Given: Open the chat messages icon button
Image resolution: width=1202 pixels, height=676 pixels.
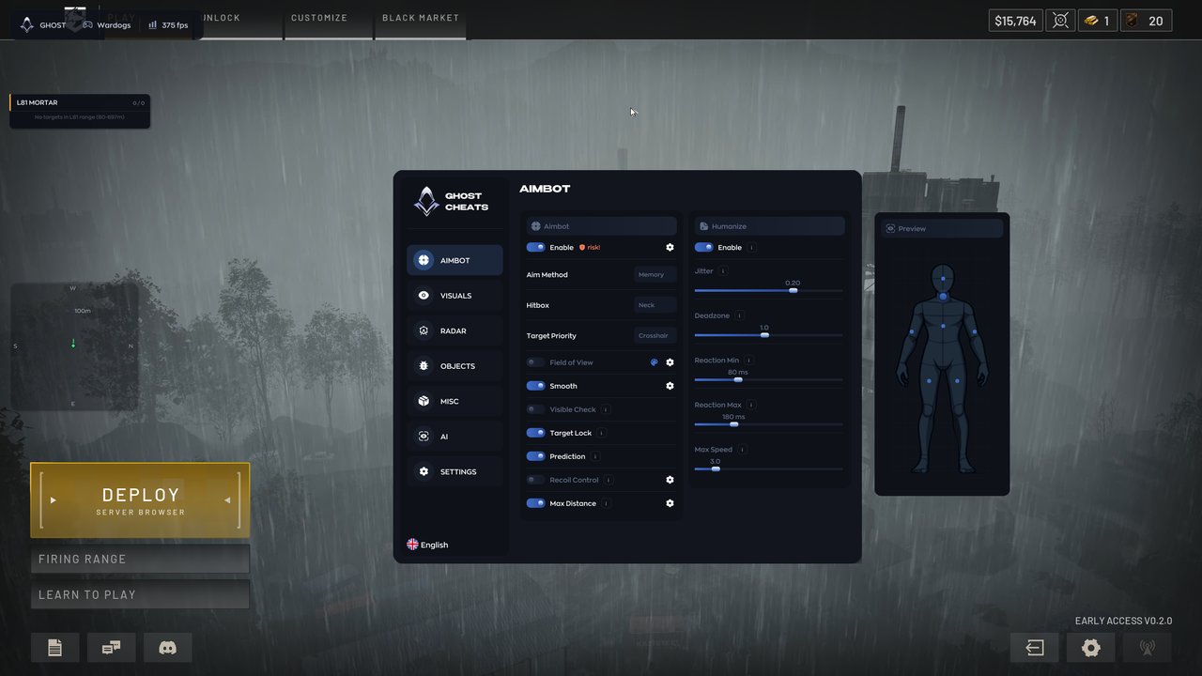Looking at the screenshot, I should (x=111, y=648).
